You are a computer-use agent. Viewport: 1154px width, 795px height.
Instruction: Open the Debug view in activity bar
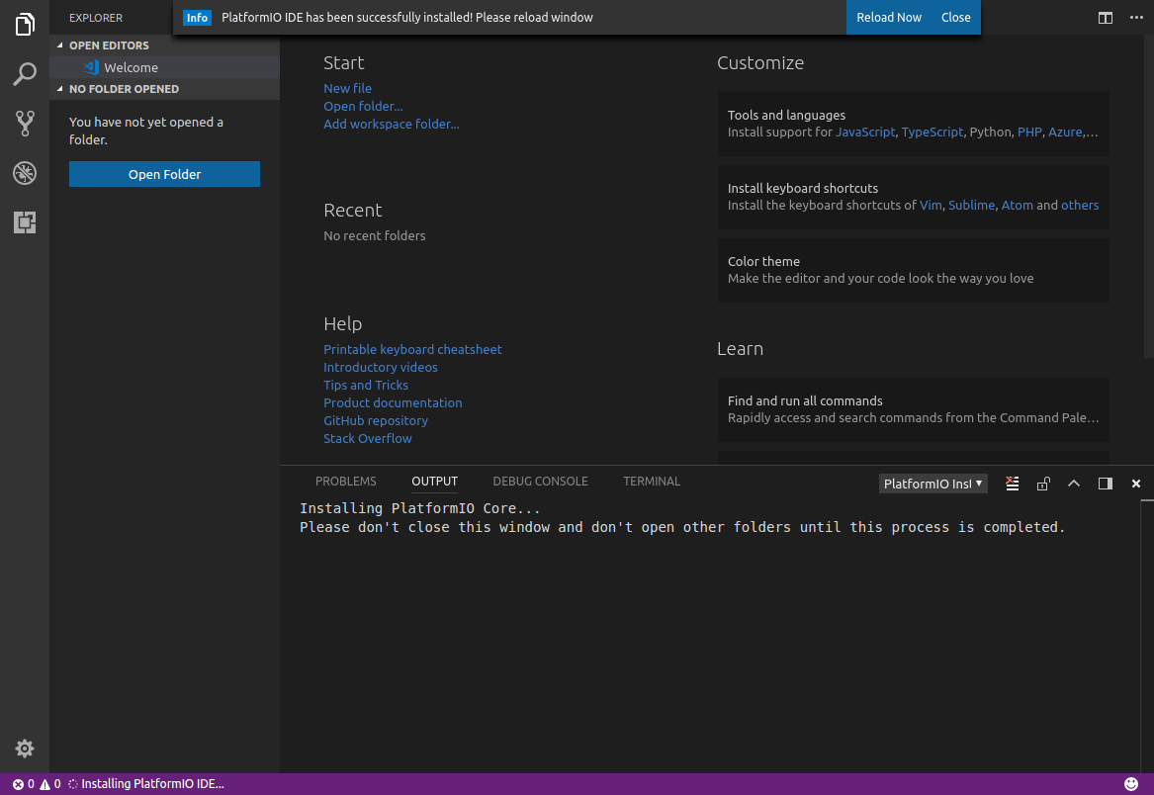[x=25, y=173]
